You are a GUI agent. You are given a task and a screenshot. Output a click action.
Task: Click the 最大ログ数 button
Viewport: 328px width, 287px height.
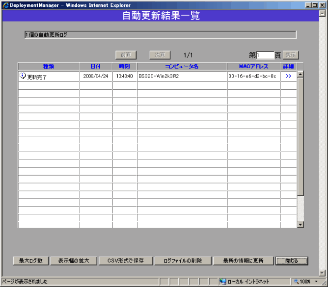coord(30,261)
